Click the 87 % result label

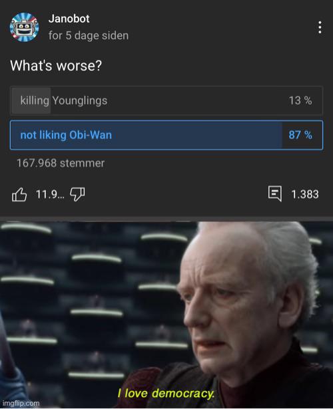(300, 135)
